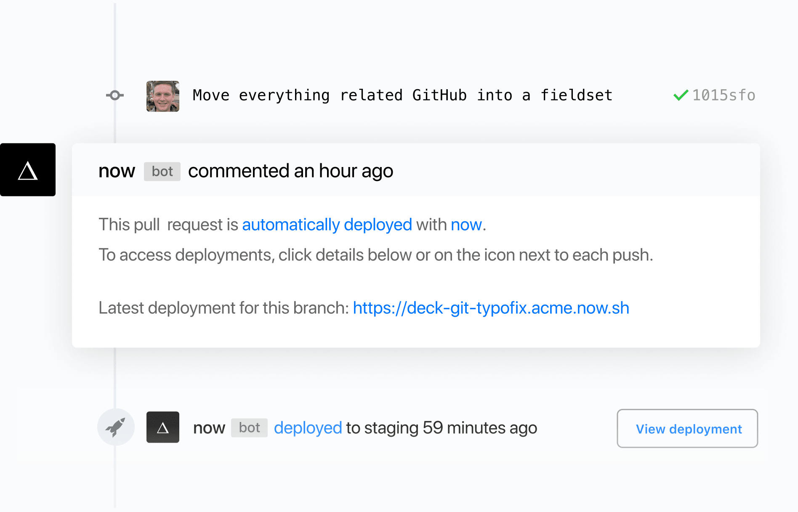
Task: Click the small now triangle avatar
Action: 163,427
